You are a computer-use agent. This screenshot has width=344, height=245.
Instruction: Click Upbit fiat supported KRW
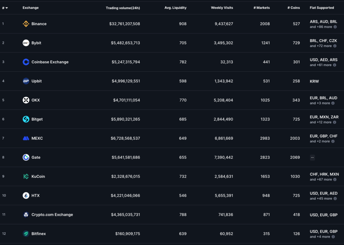(314, 81)
